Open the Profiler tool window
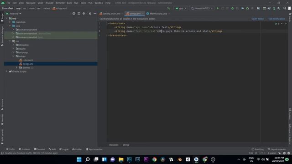This screenshot has height=164, width=292. [77, 149]
